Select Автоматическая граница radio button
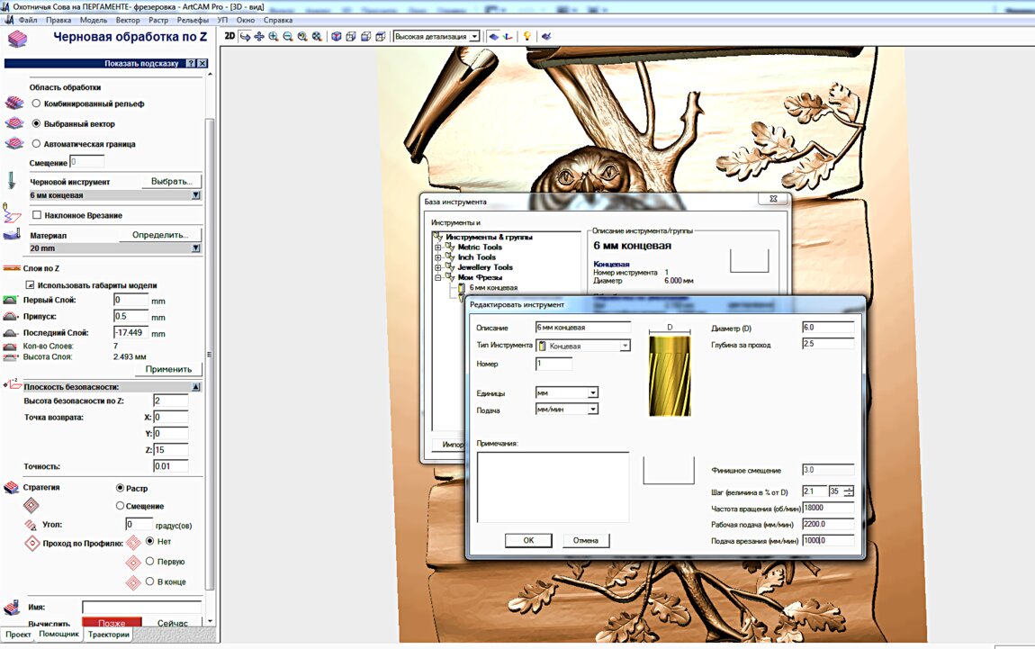 click(x=36, y=143)
